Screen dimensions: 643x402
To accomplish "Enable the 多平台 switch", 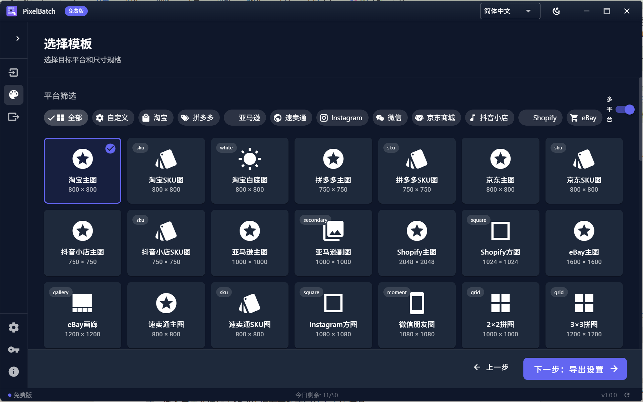I will [625, 110].
